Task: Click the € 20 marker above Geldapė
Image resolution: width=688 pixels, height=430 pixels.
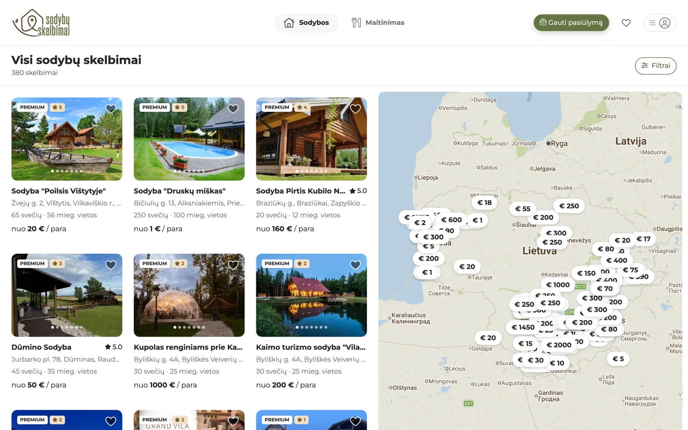Action: coord(488,338)
